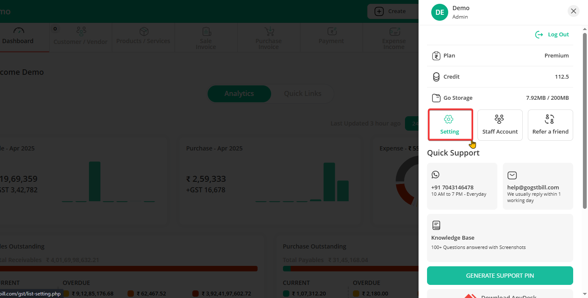This screenshot has width=588, height=298.
Task: Close the profile side panel
Action: click(x=573, y=11)
